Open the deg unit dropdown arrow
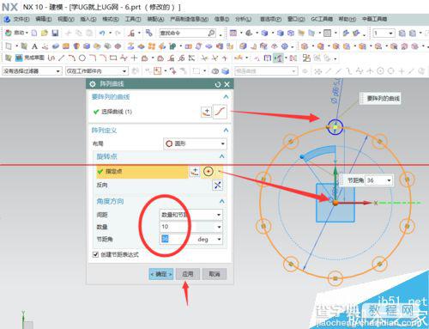The height and width of the screenshot is (329, 429). 220,239
